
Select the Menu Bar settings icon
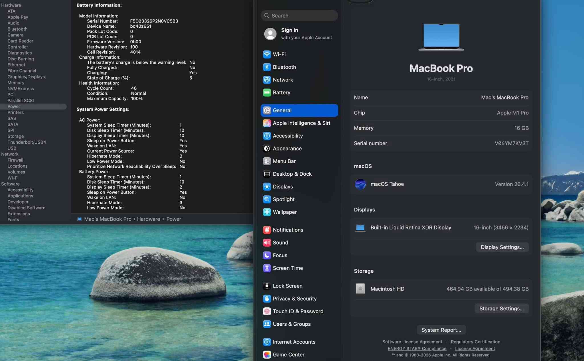pyautogui.click(x=267, y=161)
